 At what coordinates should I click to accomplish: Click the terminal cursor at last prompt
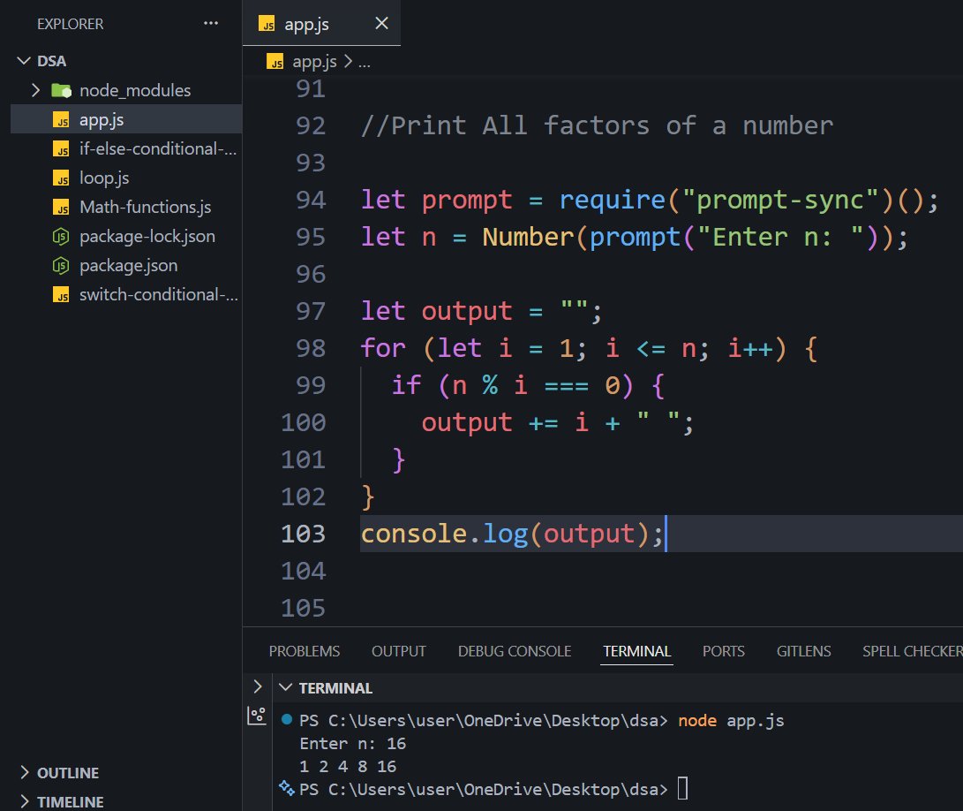(682, 788)
